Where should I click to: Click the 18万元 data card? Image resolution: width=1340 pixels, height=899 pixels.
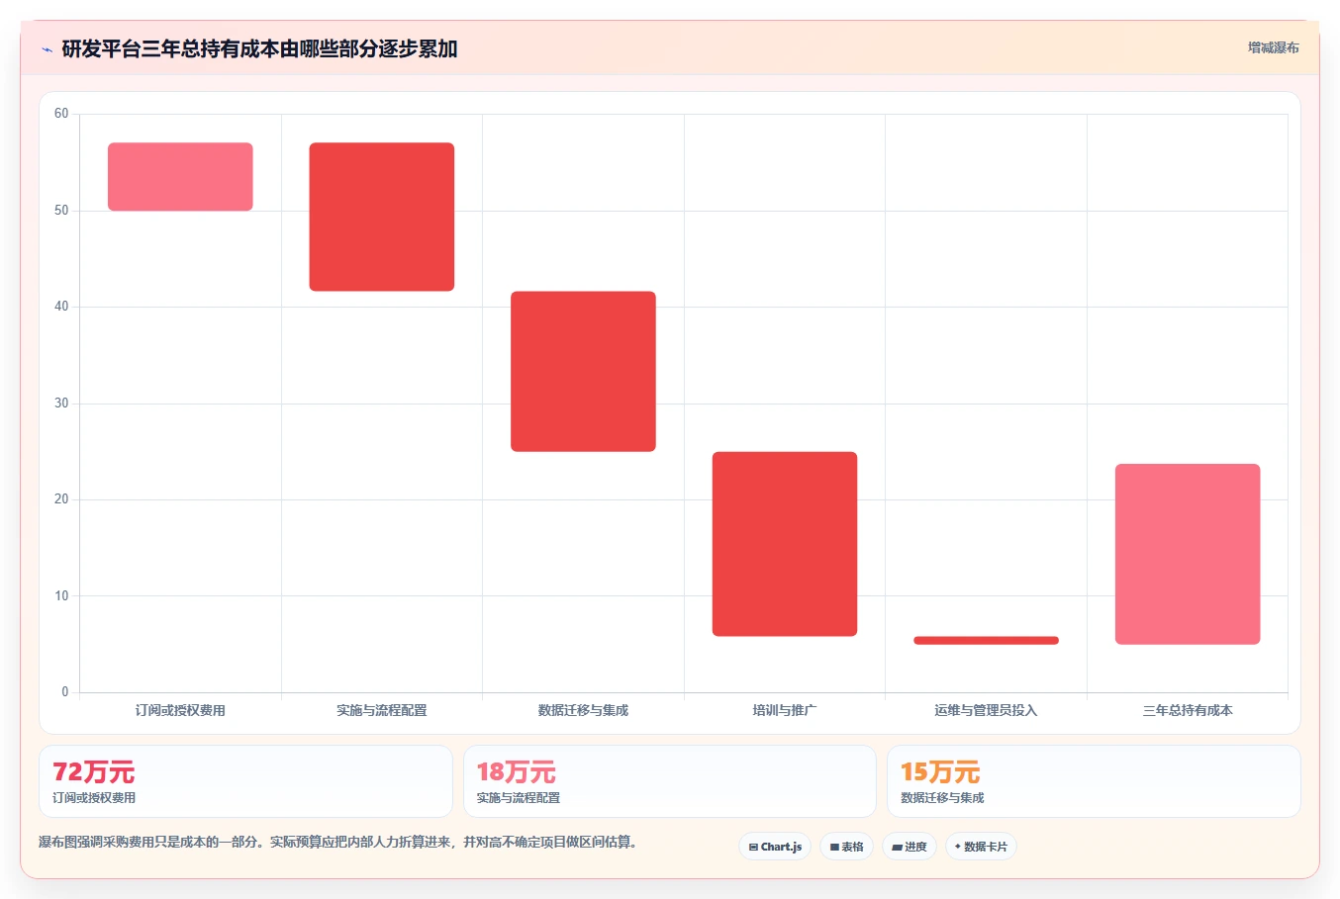coord(670,781)
